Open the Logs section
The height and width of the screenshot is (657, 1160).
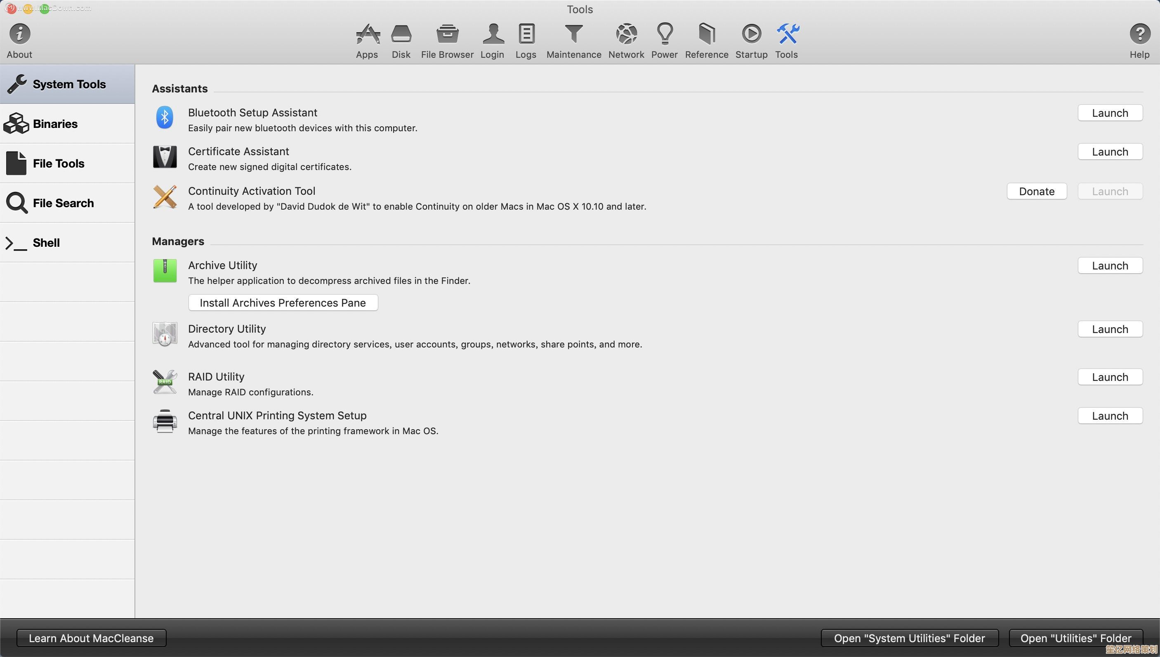pos(526,34)
